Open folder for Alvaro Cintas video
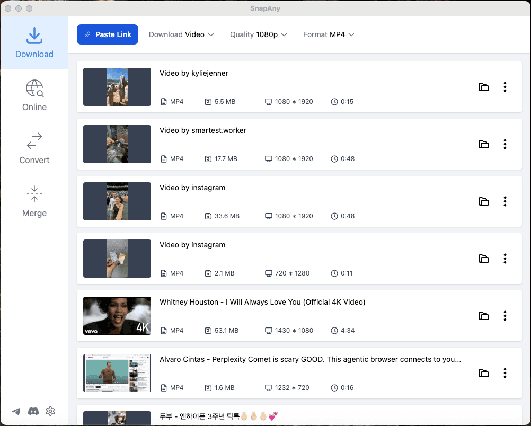 pos(484,373)
